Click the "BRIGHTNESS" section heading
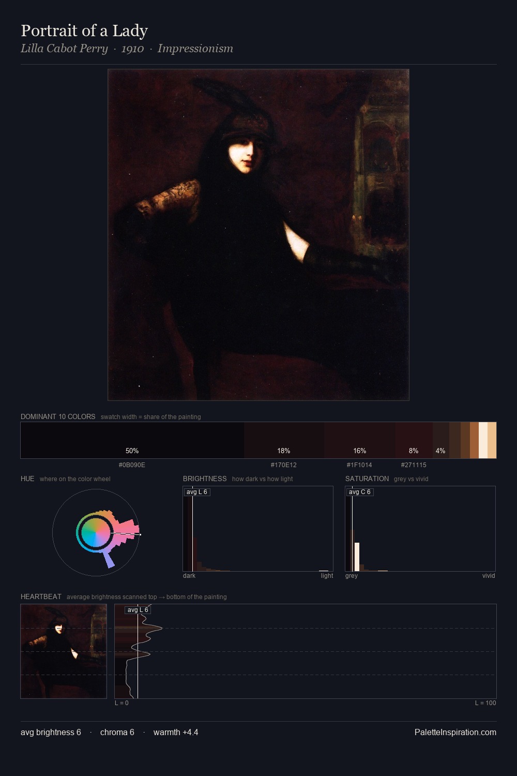 pyautogui.click(x=205, y=479)
